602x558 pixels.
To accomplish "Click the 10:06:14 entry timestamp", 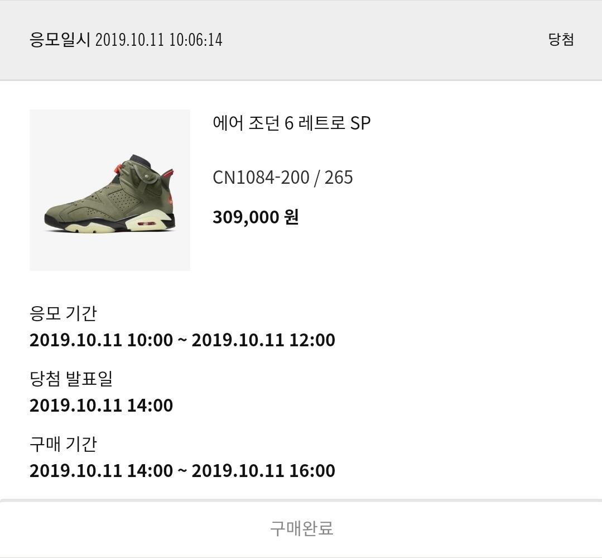I will pyautogui.click(x=197, y=40).
